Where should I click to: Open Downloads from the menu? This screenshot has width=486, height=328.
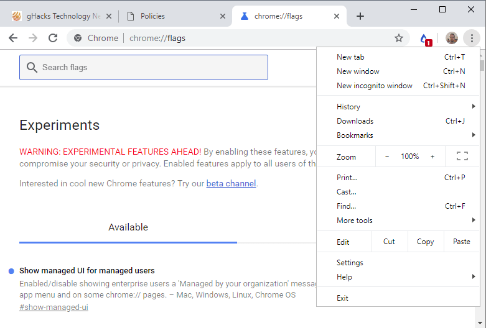point(398,121)
